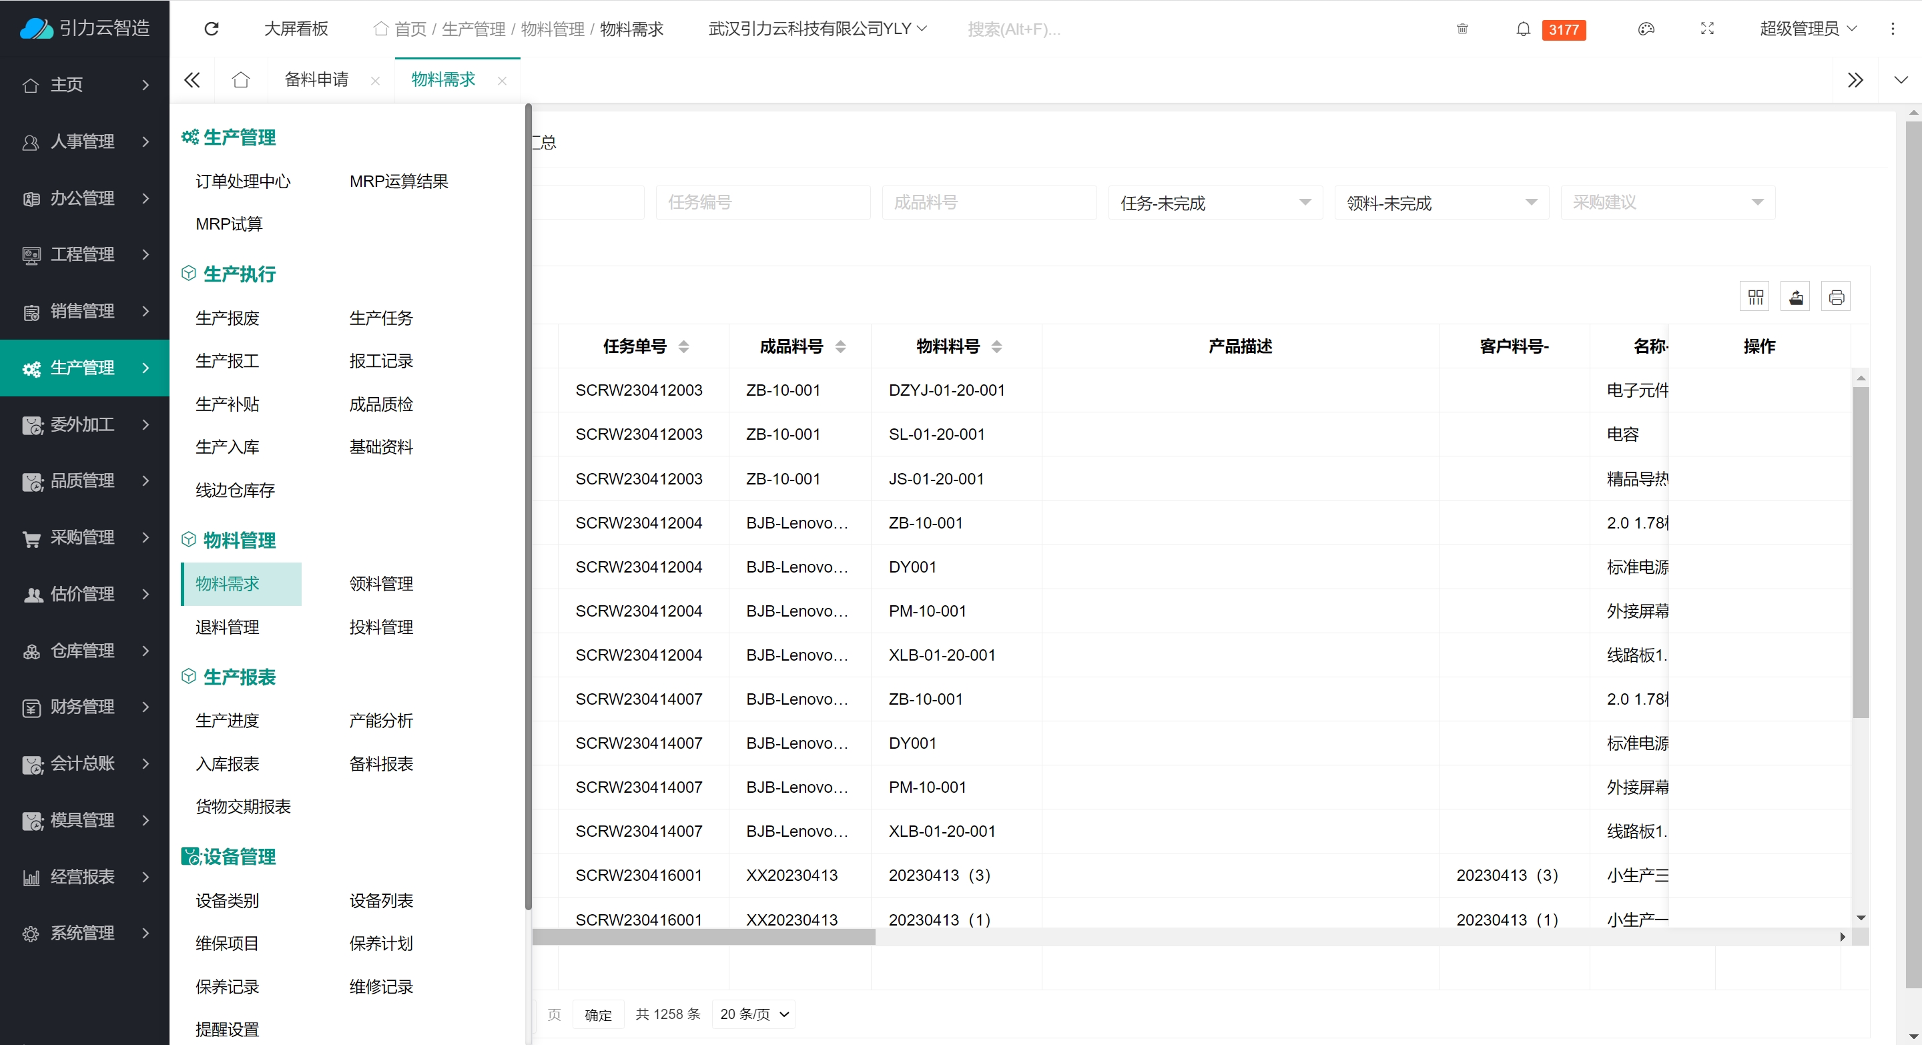Click the print table icon
The width and height of the screenshot is (1922, 1045).
tap(1836, 297)
